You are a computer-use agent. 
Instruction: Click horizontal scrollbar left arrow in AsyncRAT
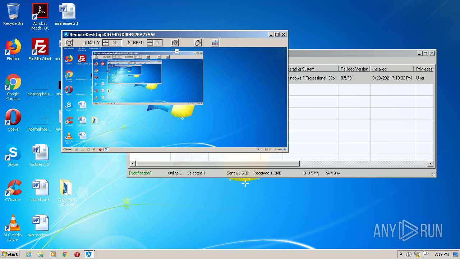click(133, 164)
